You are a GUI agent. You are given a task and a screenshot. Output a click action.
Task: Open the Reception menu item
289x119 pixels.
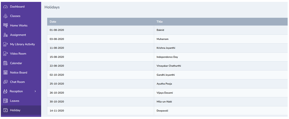pos(16,91)
